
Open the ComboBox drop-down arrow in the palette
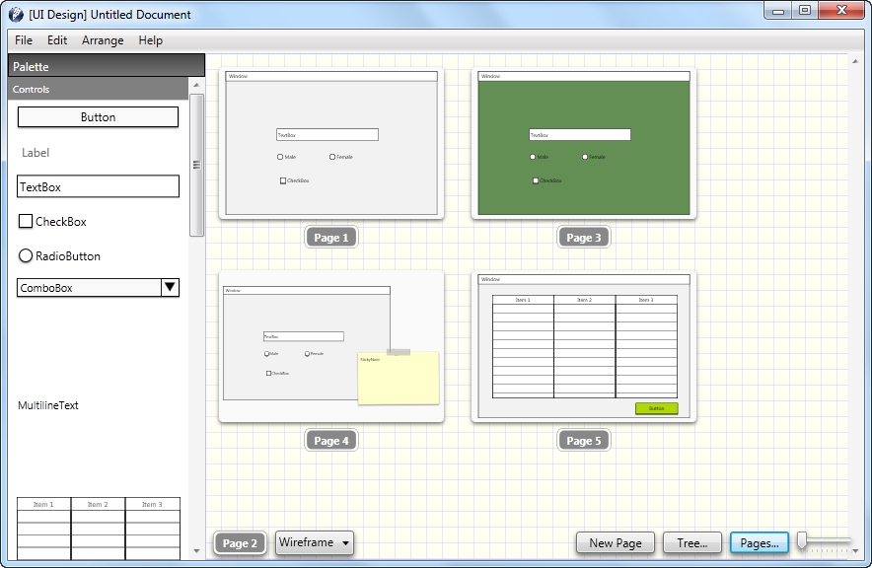170,287
